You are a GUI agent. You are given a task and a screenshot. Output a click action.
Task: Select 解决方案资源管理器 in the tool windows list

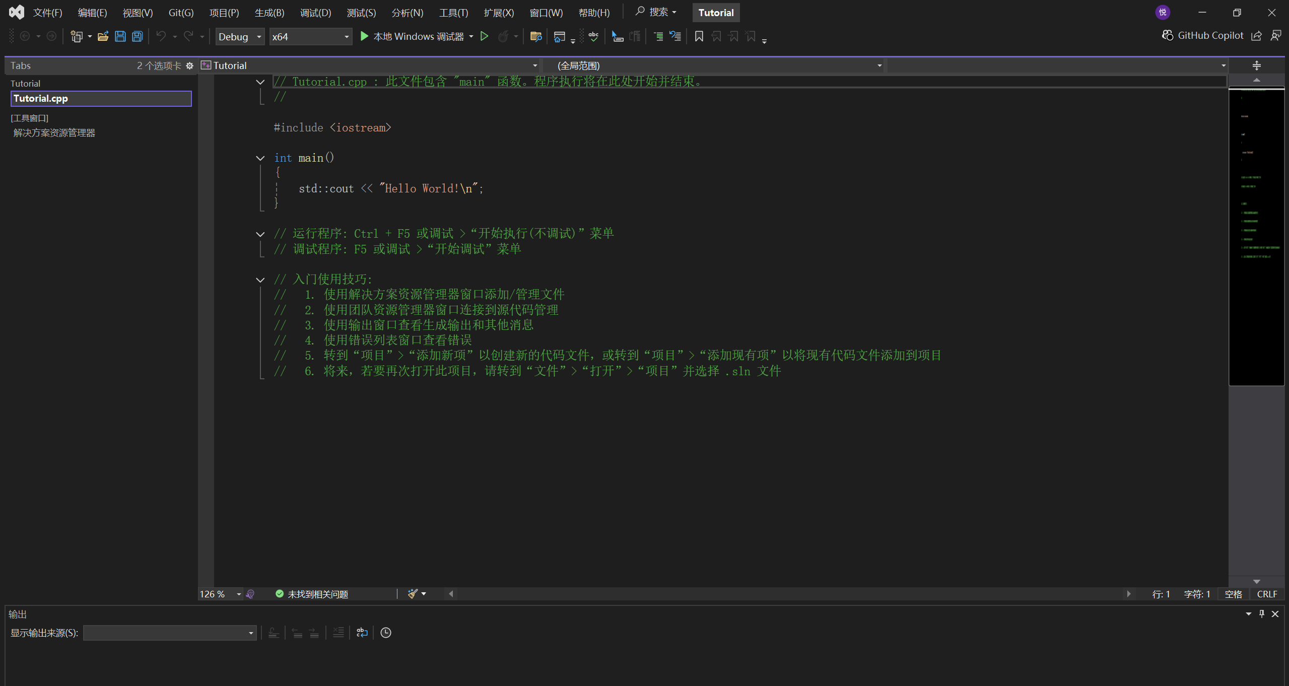pyautogui.click(x=54, y=133)
